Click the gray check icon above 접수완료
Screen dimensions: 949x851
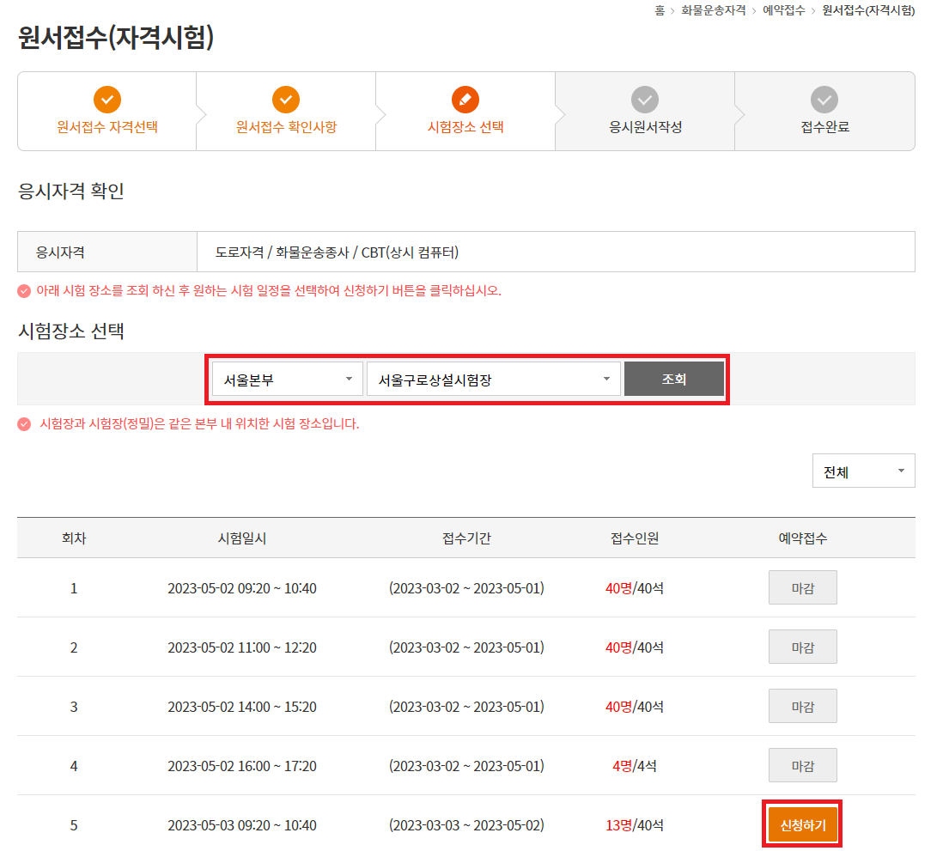click(823, 100)
